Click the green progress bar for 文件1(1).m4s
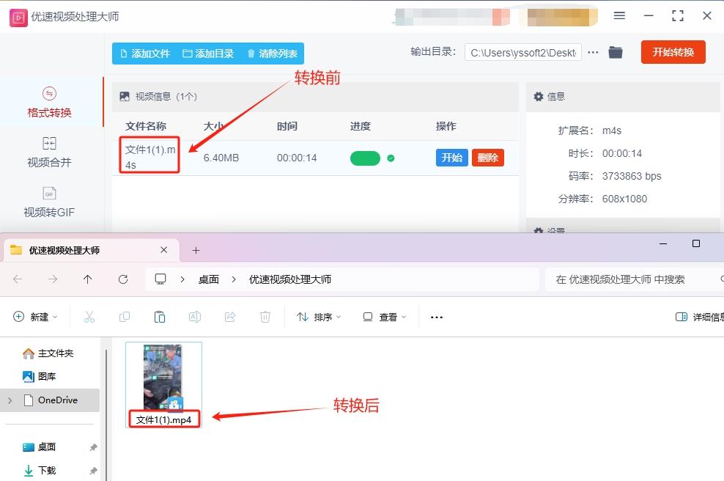Image resolution: width=724 pixels, height=481 pixels. (x=365, y=157)
